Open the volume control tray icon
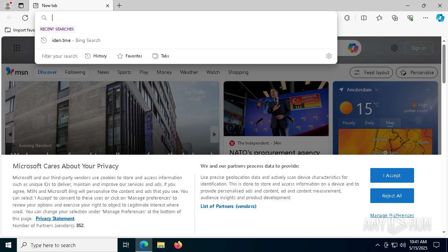This screenshot has width=448, height=252. pos(403,245)
